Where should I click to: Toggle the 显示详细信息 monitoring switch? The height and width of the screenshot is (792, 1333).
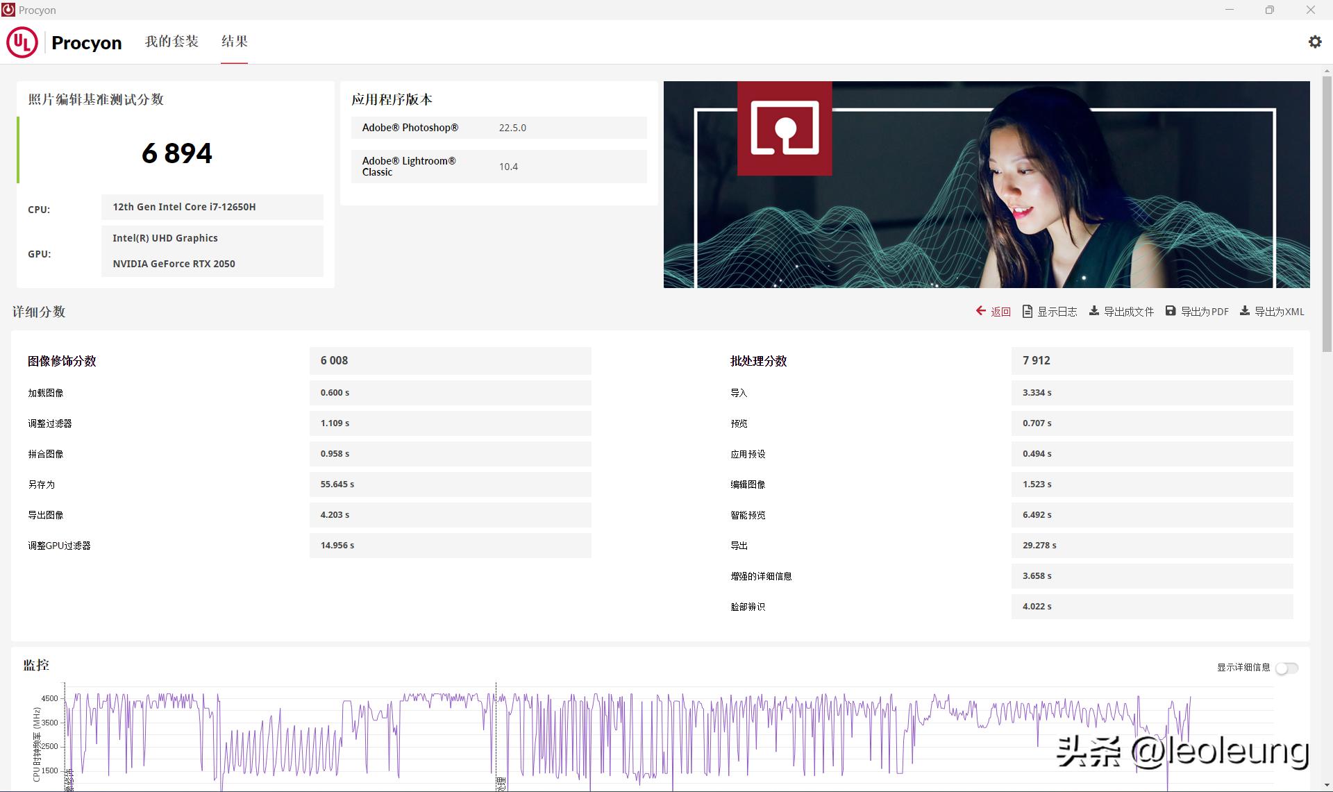coord(1286,668)
